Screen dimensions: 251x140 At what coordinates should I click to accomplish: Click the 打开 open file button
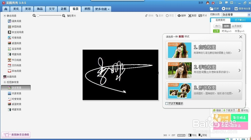tap(214, 9)
